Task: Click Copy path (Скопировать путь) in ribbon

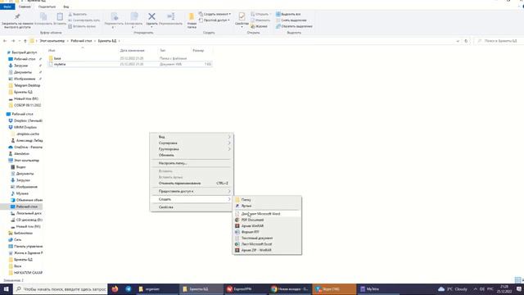Action: point(84,20)
